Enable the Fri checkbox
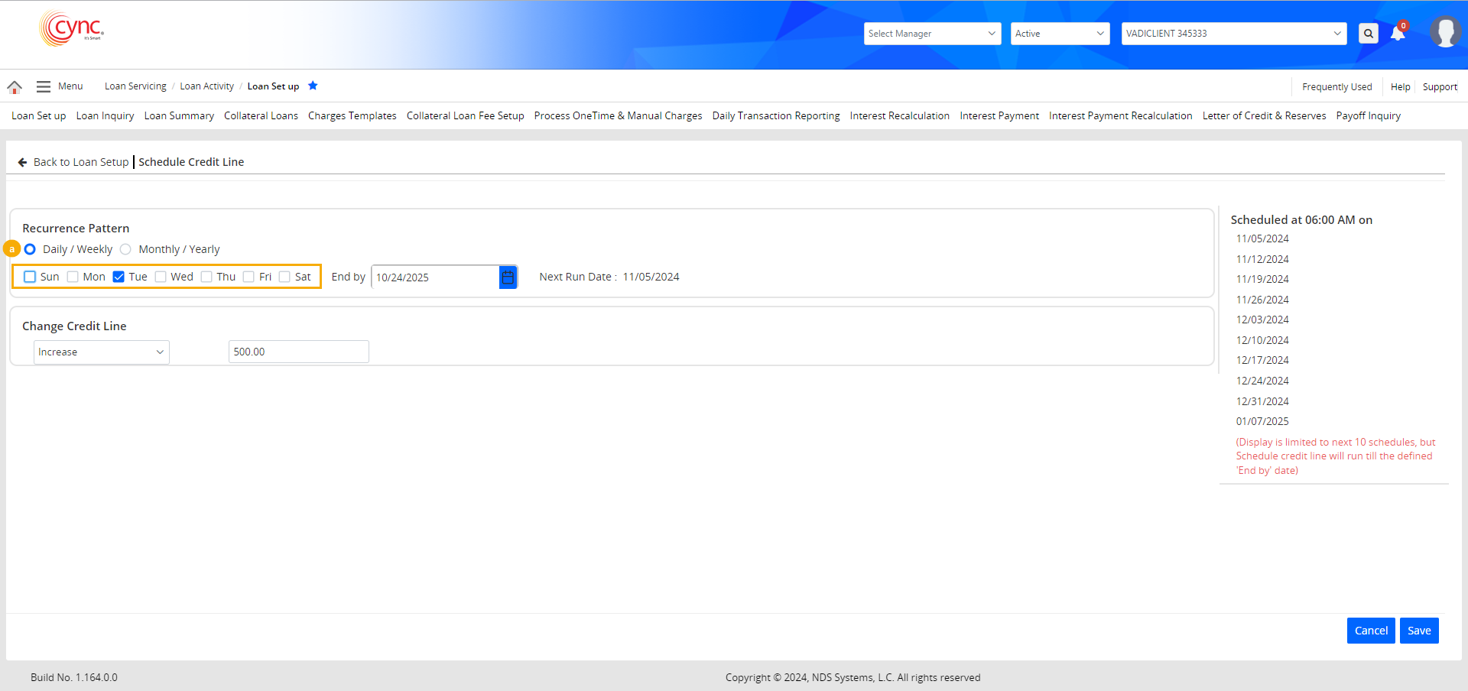This screenshot has height=691, width=1468. (248, 277)
